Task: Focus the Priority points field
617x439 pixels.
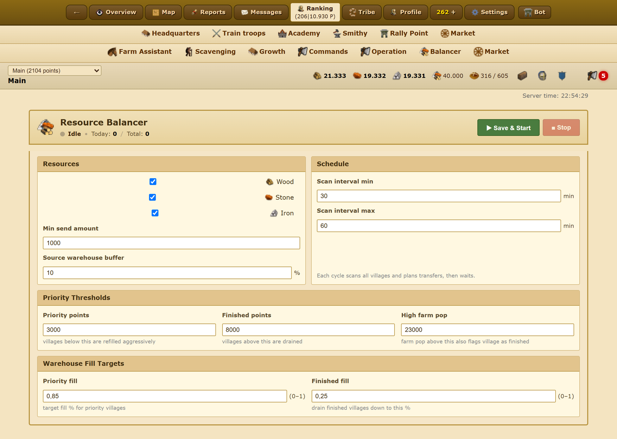Action: [129, 330]
